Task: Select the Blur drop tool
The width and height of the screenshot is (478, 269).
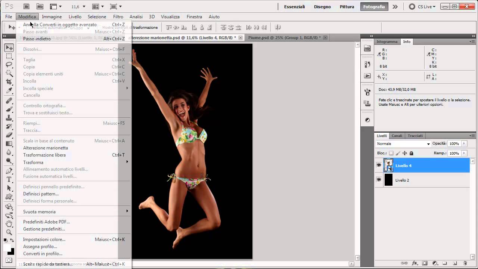Action: pos(9,152)
